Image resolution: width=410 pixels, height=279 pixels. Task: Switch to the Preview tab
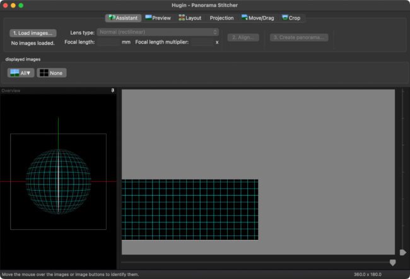click(158, 18)
